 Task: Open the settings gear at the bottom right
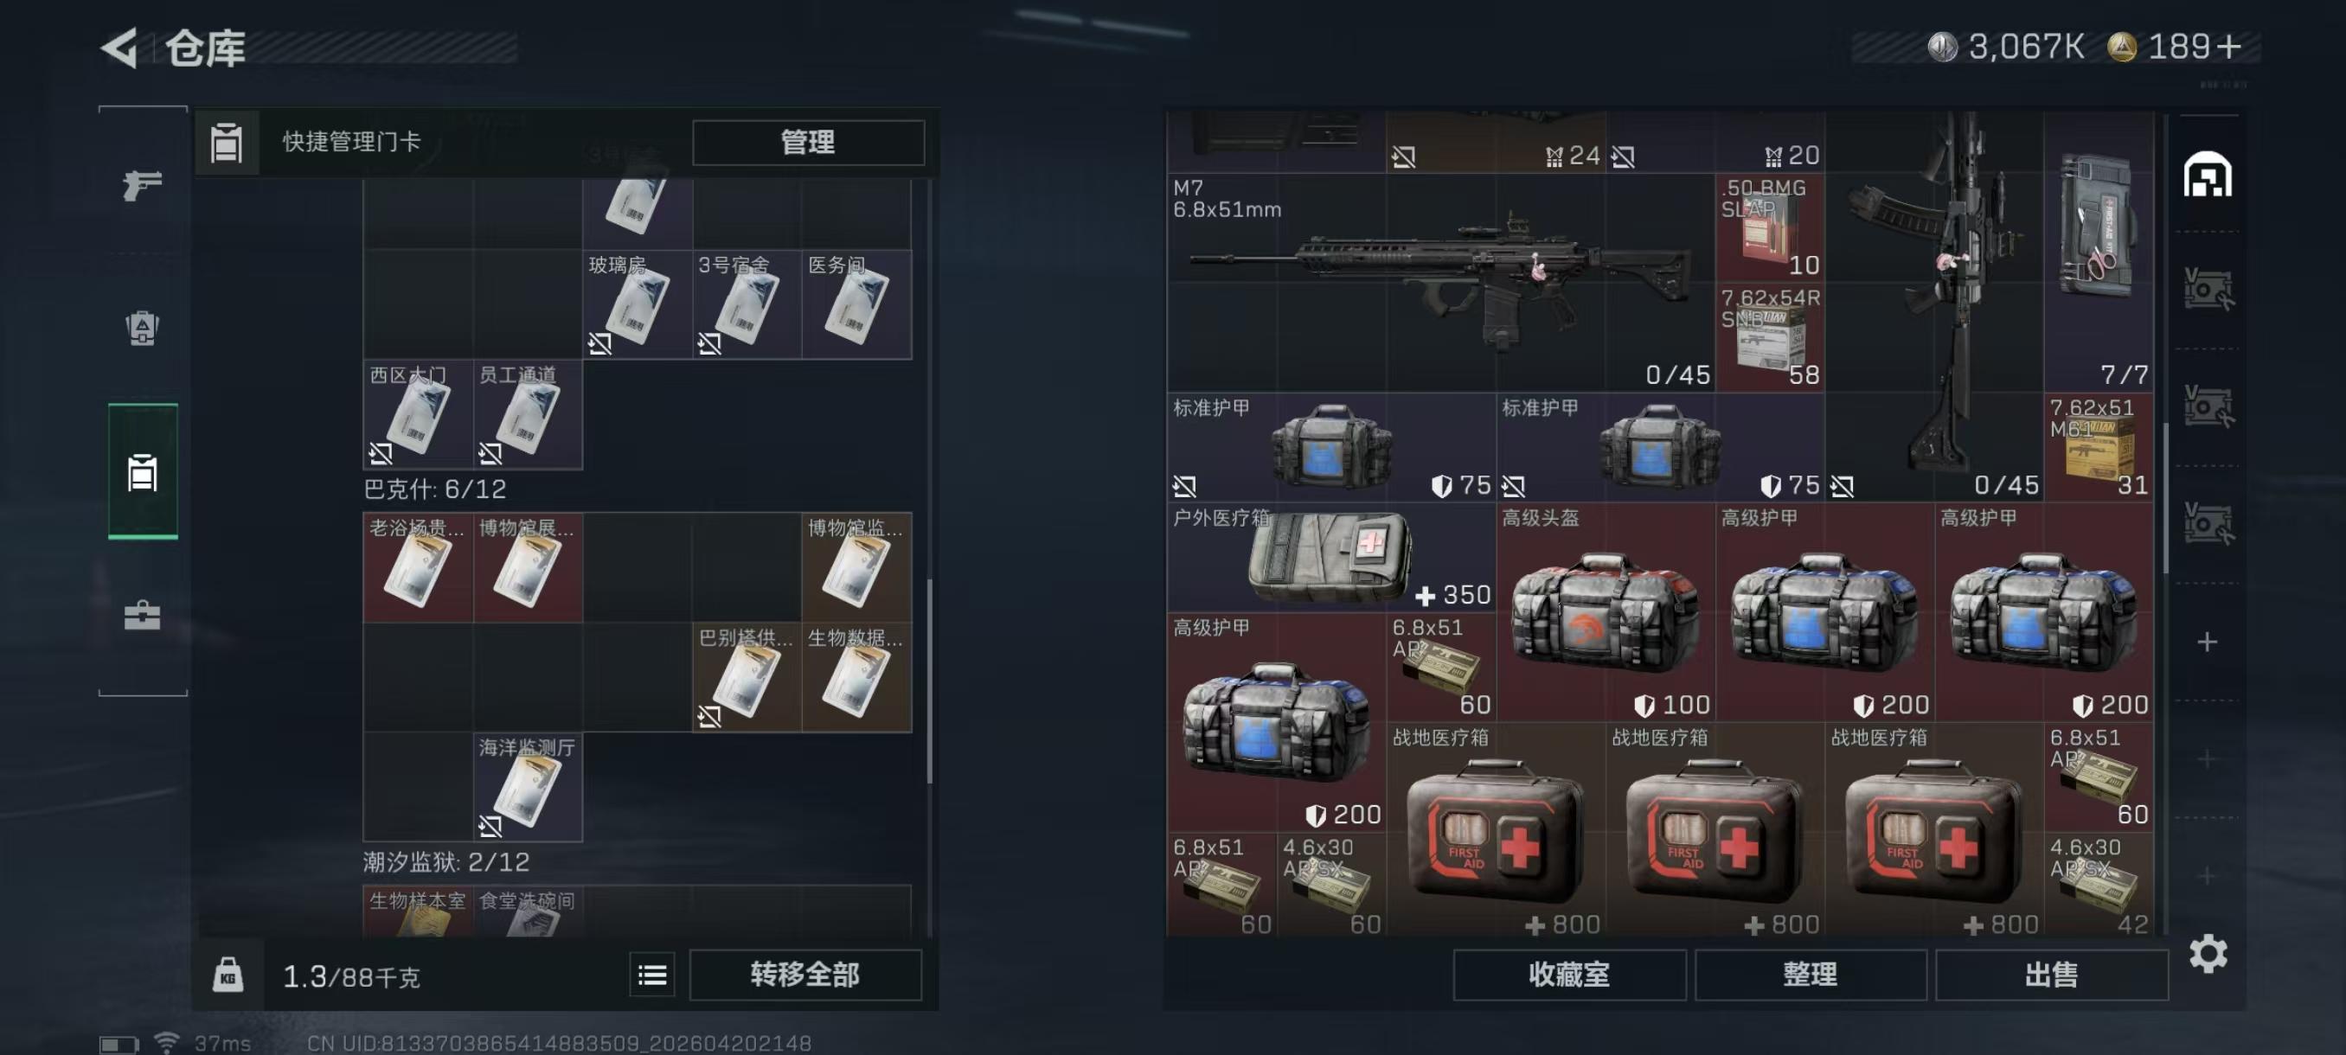tap(2208, 954)
